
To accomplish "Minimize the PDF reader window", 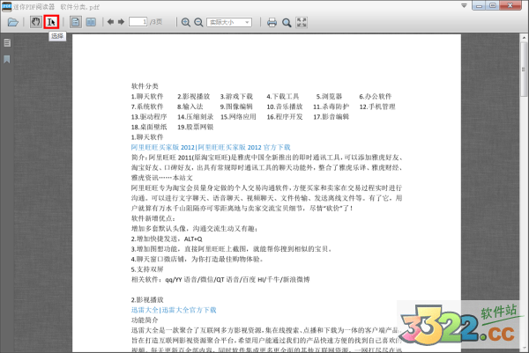I will point(479,5).
